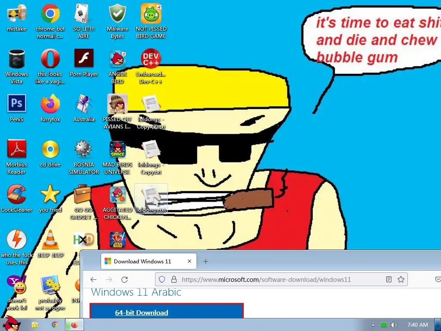The height and width of the screenshot is (331, 441).
Task: Open the 7:40 AM clock
Action: click(x=418, y=325)
